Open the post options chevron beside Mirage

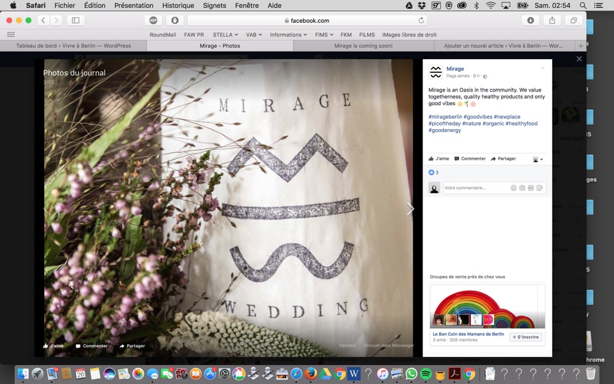543,68
